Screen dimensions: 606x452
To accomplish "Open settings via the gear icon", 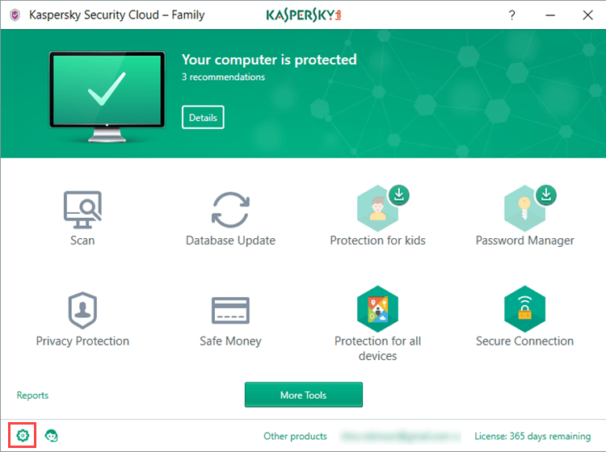I will click(23, 436).
